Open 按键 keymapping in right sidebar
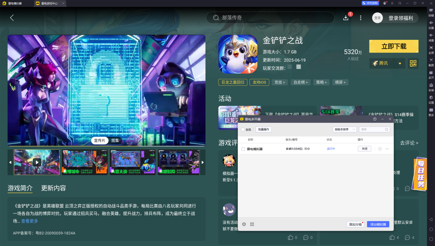This screenshot has width=435, height=246. coord(431,12)
